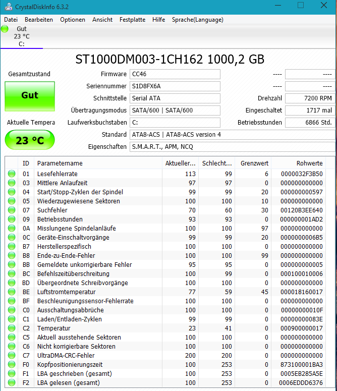Screen dimensions: 337x391
Task: Click the Firmware field CC46
Action: [175, 74]
